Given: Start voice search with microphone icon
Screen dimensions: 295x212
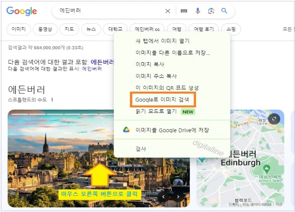Looking at the screenshot, I should pyautogui.click(x=198, y=11).
